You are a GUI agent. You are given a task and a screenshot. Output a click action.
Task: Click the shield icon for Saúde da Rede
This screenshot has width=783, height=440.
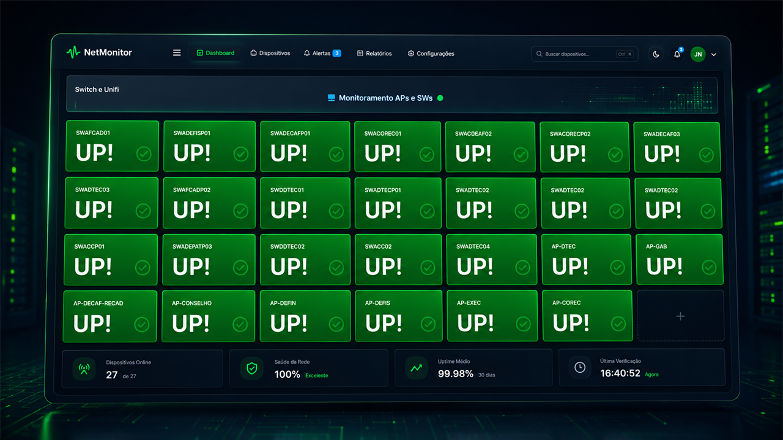[252, 369]
